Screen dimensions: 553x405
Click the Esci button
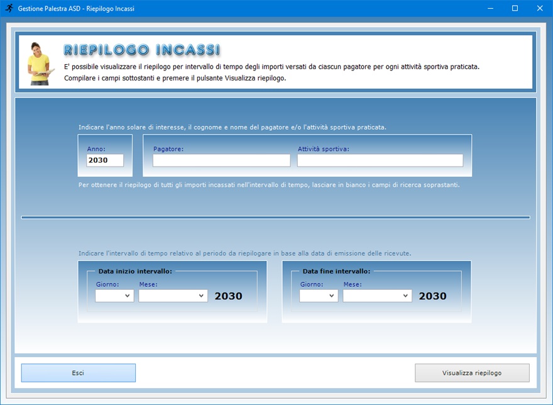(79, 373)
